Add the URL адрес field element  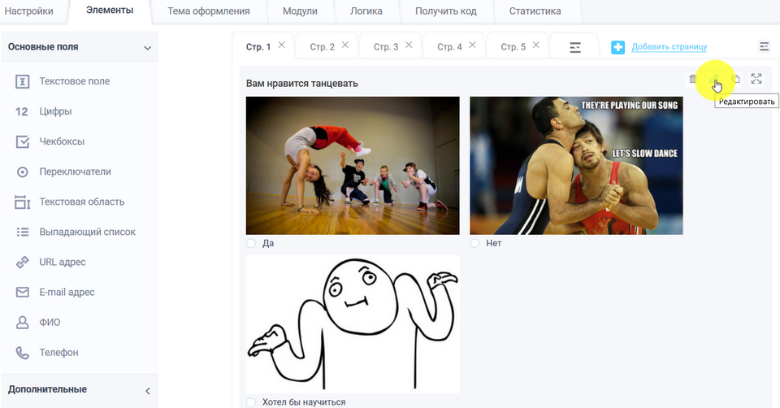pyautogui.click(x=62, y=262)
